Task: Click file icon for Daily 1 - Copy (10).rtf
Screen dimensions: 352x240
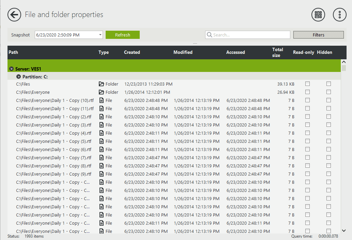Action: [x=101, y=100]
